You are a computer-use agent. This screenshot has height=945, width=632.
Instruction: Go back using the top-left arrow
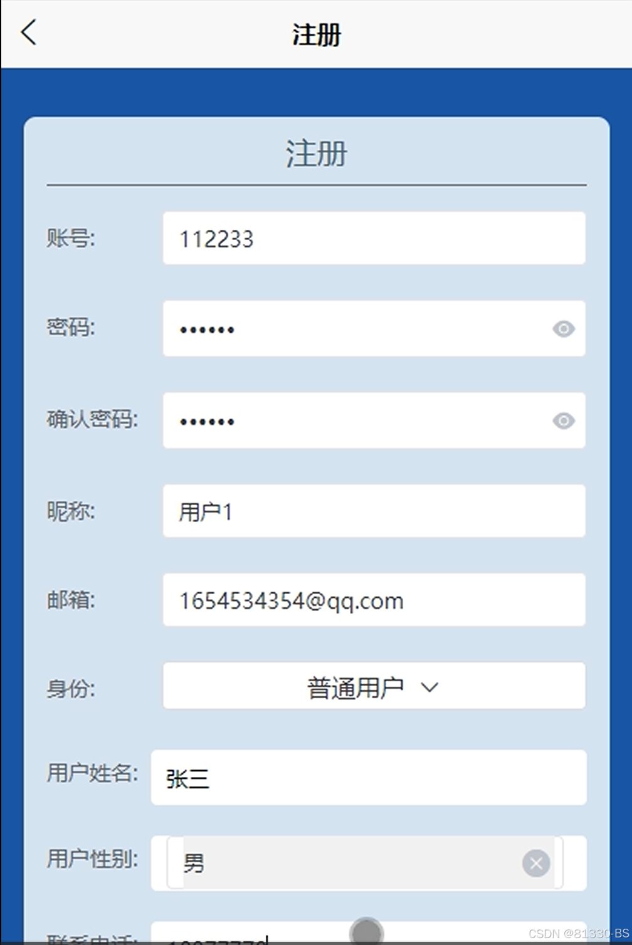pos(29,33)
